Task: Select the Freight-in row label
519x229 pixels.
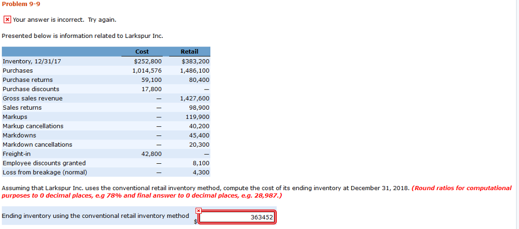Action: click(x=17, y=154)
